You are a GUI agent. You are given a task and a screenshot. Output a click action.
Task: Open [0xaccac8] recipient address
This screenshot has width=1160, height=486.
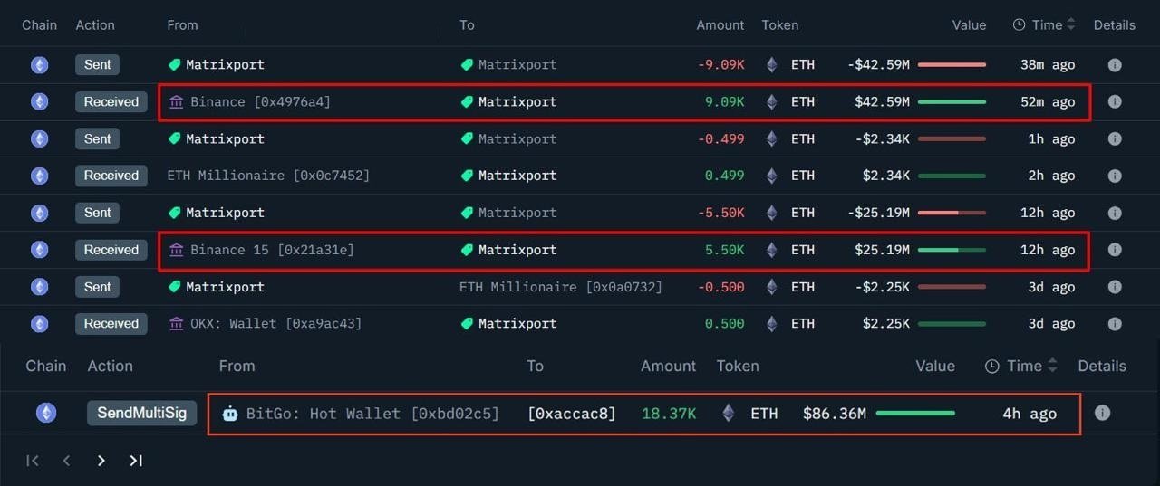click(x=571, y=414)
